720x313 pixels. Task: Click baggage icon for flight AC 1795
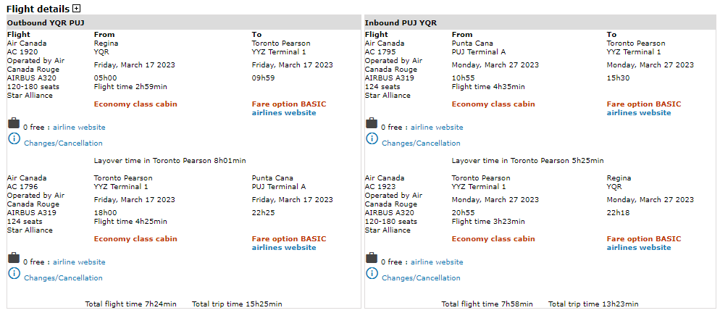372,124
